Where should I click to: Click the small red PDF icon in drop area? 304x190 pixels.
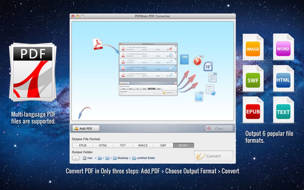click(x=97, y=44)
